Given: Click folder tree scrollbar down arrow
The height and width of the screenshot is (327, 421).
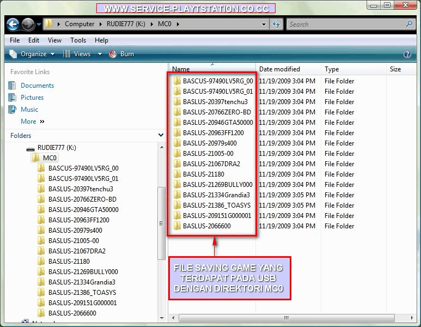Looking at the screenshot, I should pos(162,318).
